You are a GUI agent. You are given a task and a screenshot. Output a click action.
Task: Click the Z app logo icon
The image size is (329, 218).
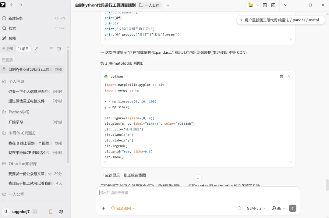(3, 5)
